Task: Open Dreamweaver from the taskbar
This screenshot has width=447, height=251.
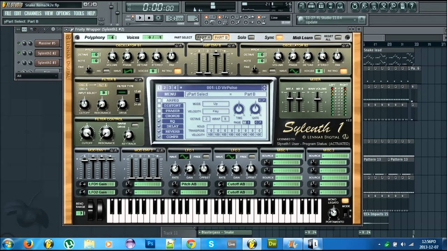Action: pyautogui.click(x=272, y=244)
